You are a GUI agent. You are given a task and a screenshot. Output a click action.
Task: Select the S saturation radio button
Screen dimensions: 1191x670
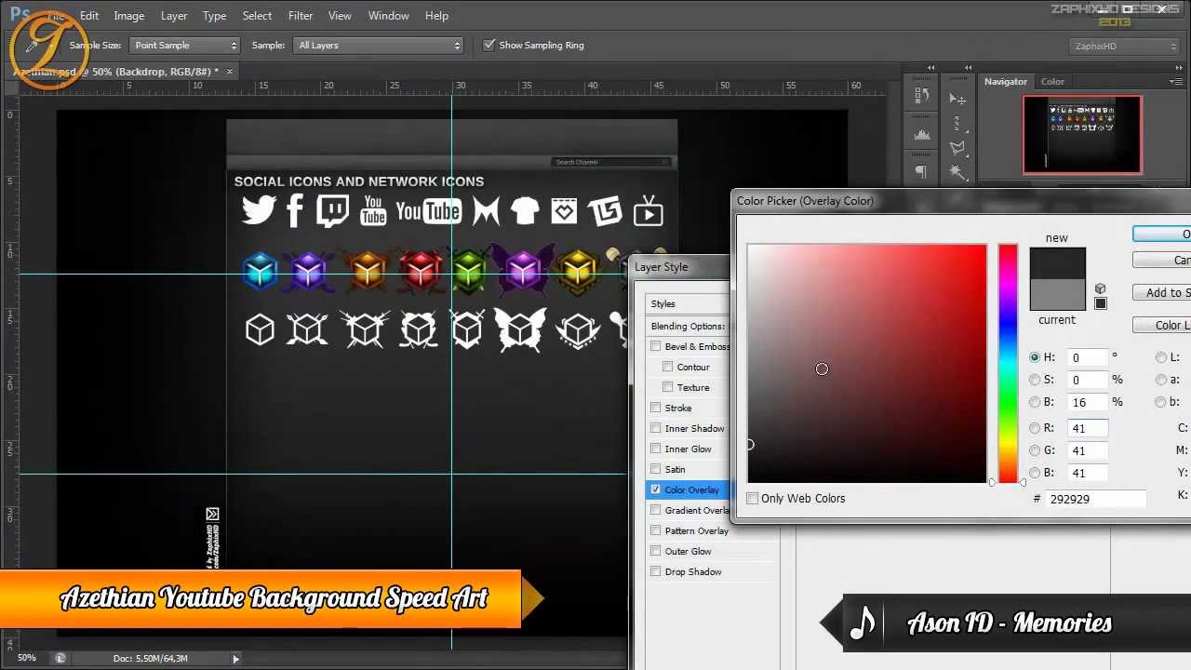[x=1035, y=380]
